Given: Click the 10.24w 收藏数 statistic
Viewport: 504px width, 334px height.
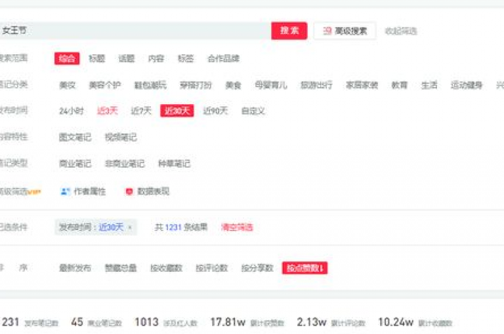Looking at the screenshot, I should pos(415,322).
